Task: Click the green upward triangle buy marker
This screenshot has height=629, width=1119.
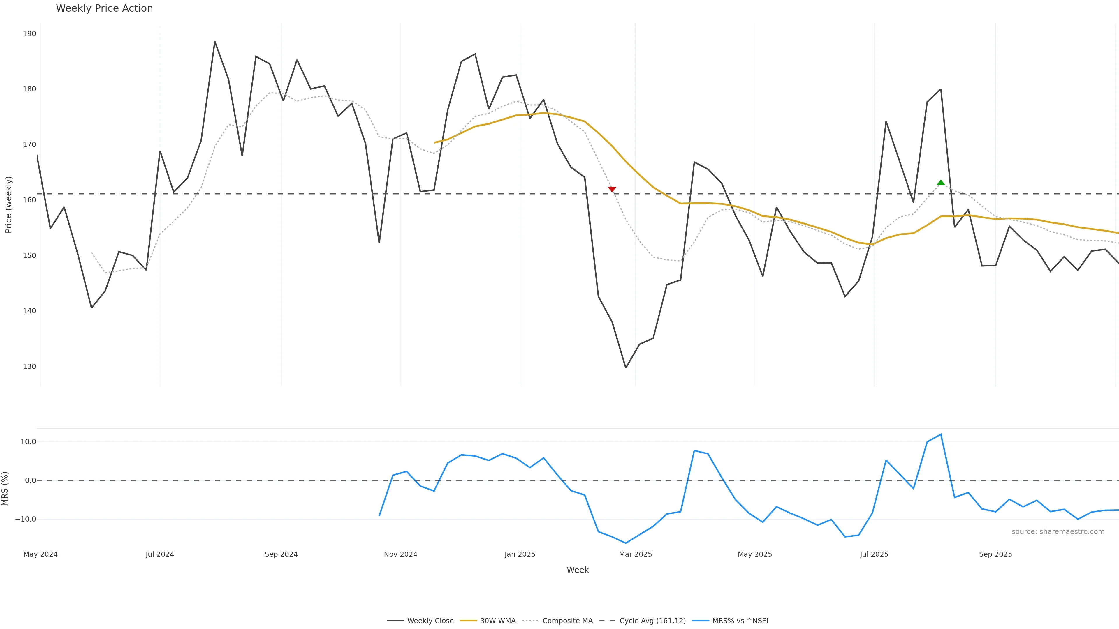Action: coord(940,183)
